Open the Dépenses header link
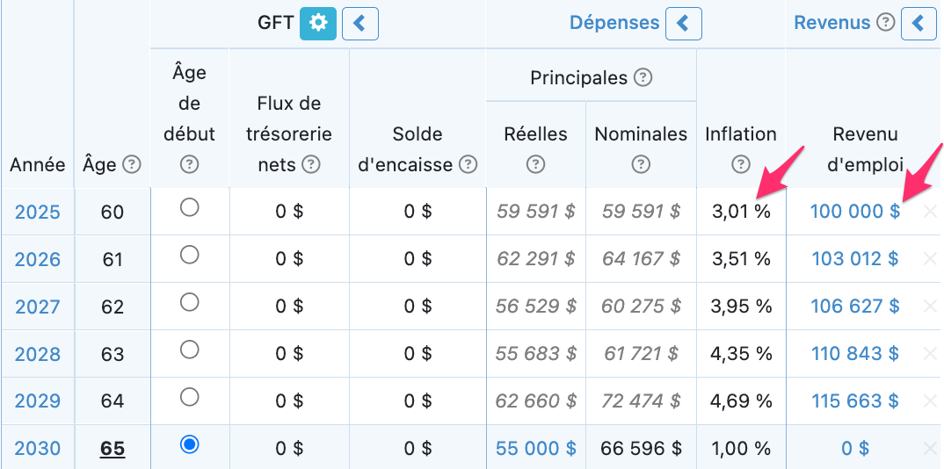944x469 pixels. (x=614, y=23)
